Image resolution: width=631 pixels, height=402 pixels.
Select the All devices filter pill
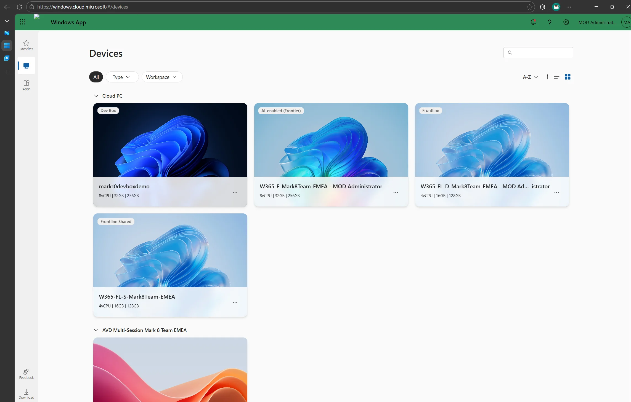coord(96,77)
